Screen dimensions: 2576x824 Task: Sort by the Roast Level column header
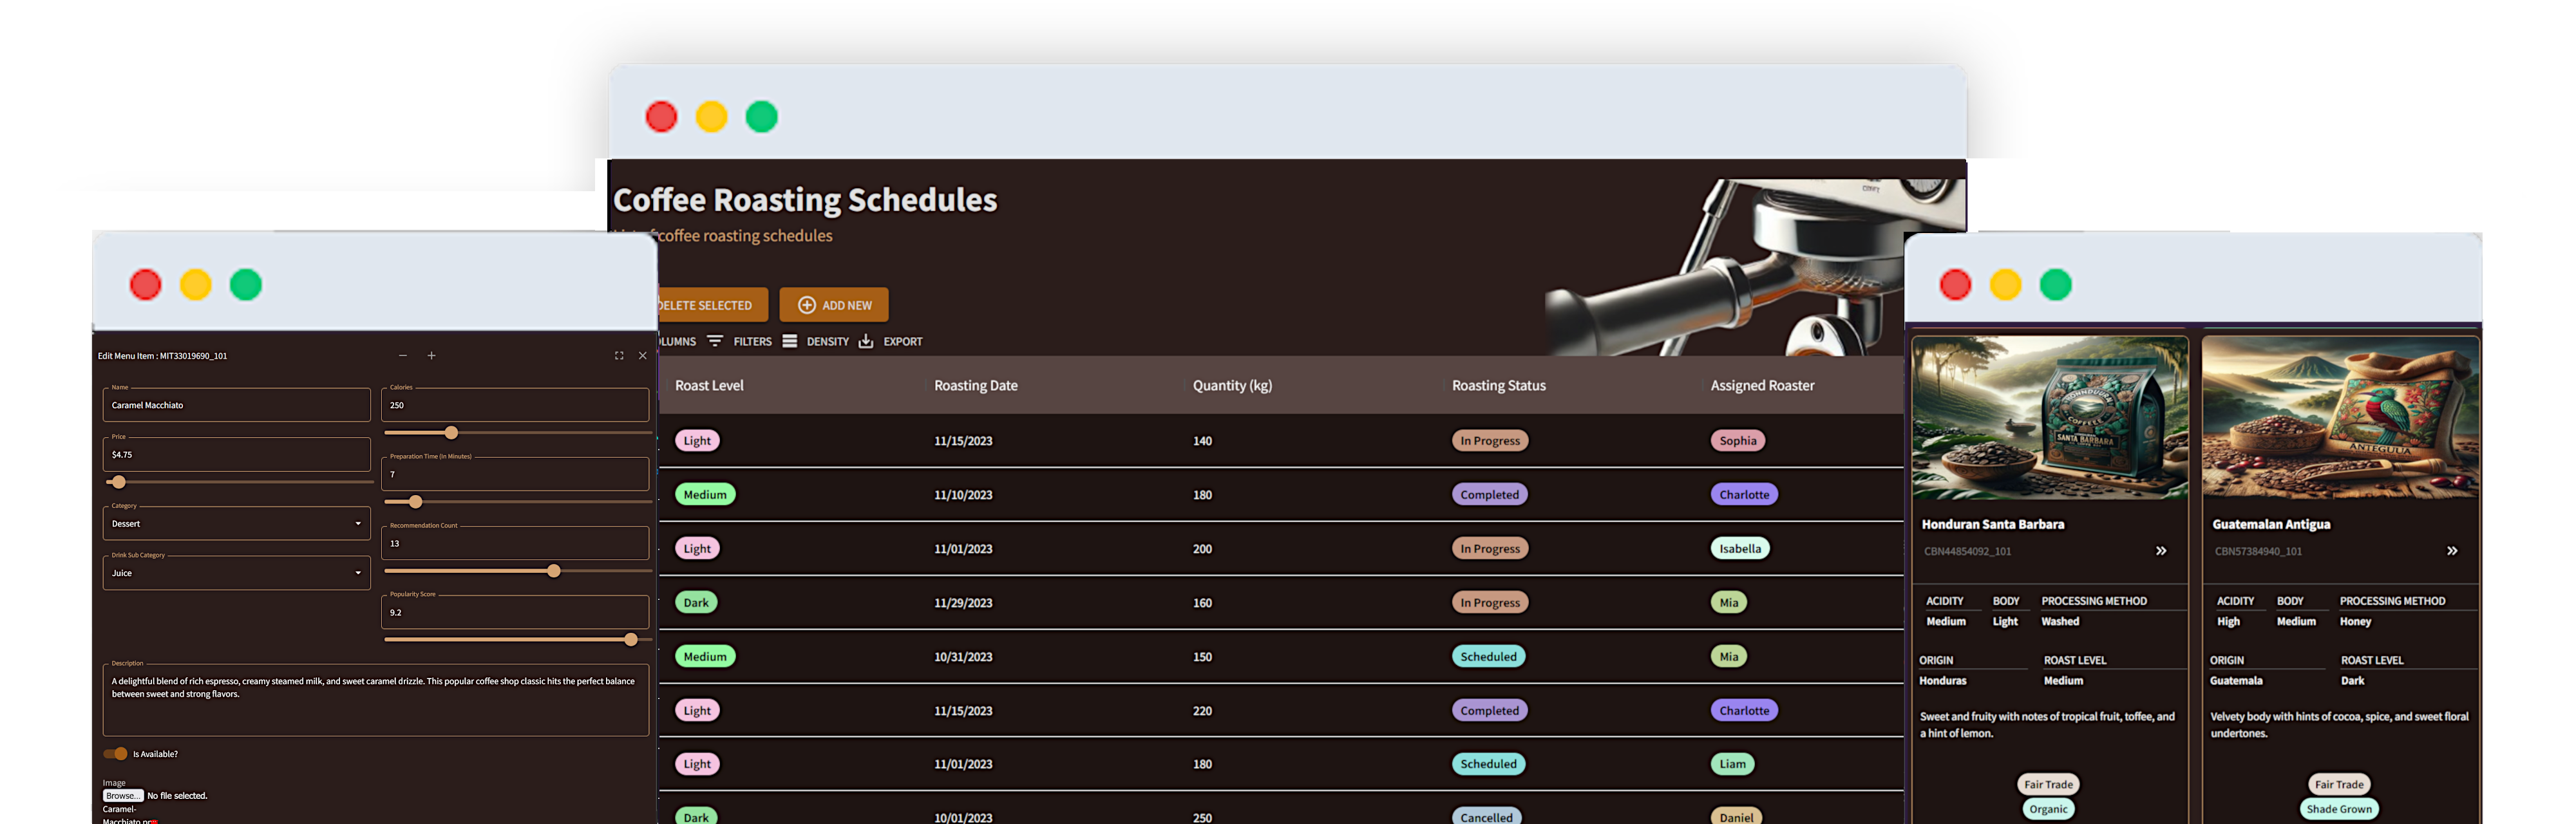(x=709, y=386)
